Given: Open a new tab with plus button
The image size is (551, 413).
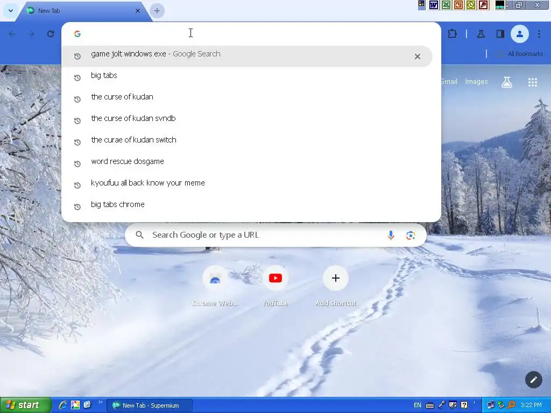Looking at the screenshot, I should [157, 11].
